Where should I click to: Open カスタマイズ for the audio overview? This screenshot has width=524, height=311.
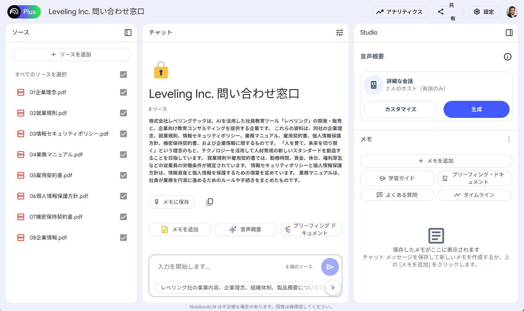(x=401, y=109)
